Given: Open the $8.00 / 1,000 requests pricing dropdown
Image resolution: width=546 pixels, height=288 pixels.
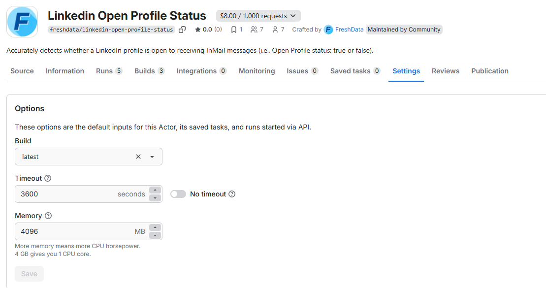Looking at the screenshot, I should (x=258, y=16).
